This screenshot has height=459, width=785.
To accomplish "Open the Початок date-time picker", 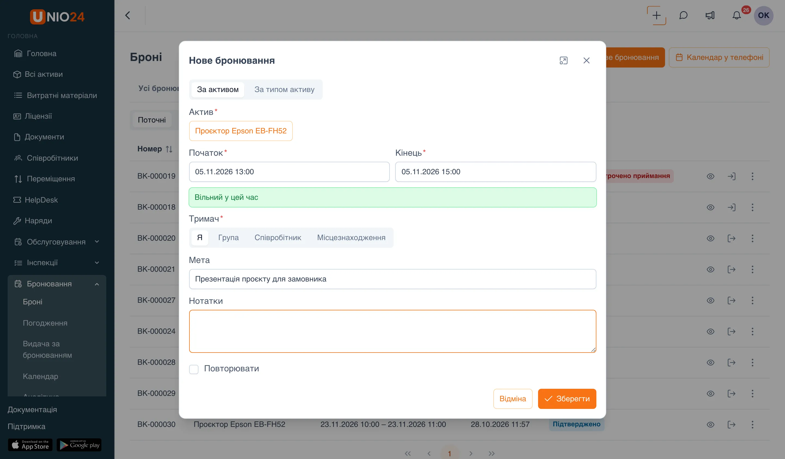I will click(x=289, y=172).
